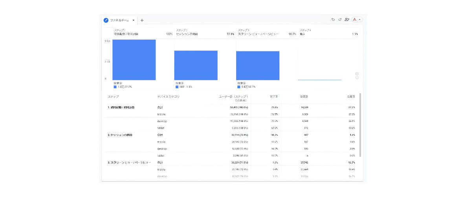Click the first tablet device row
The height and width of the screenshot is (198, 471).
point(161,128)
